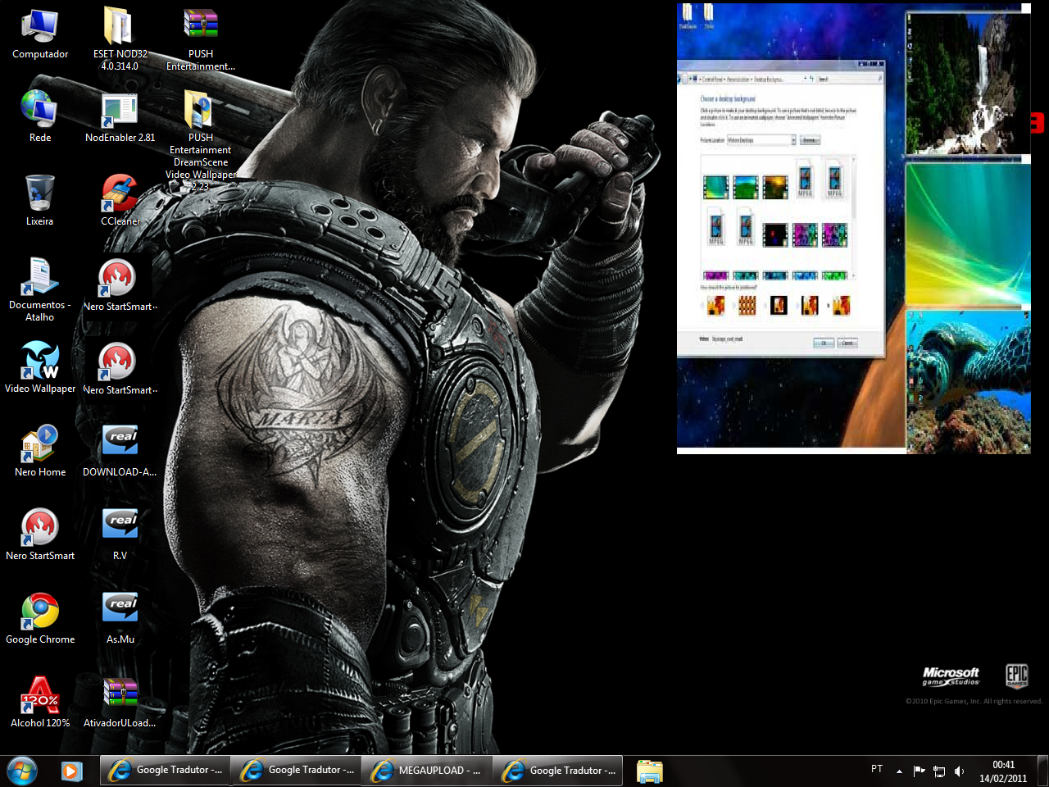1049x787 pixels.
Task: Open the PT keyboard language menu
Action: pos(877,769)
